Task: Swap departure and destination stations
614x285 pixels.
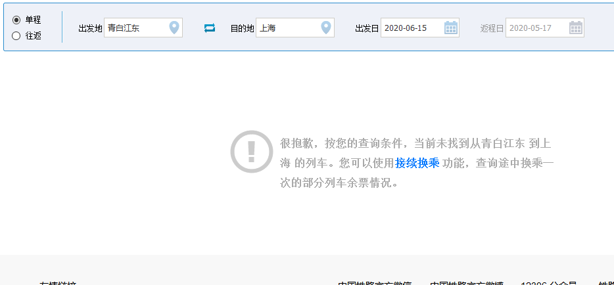Action: 210,28
